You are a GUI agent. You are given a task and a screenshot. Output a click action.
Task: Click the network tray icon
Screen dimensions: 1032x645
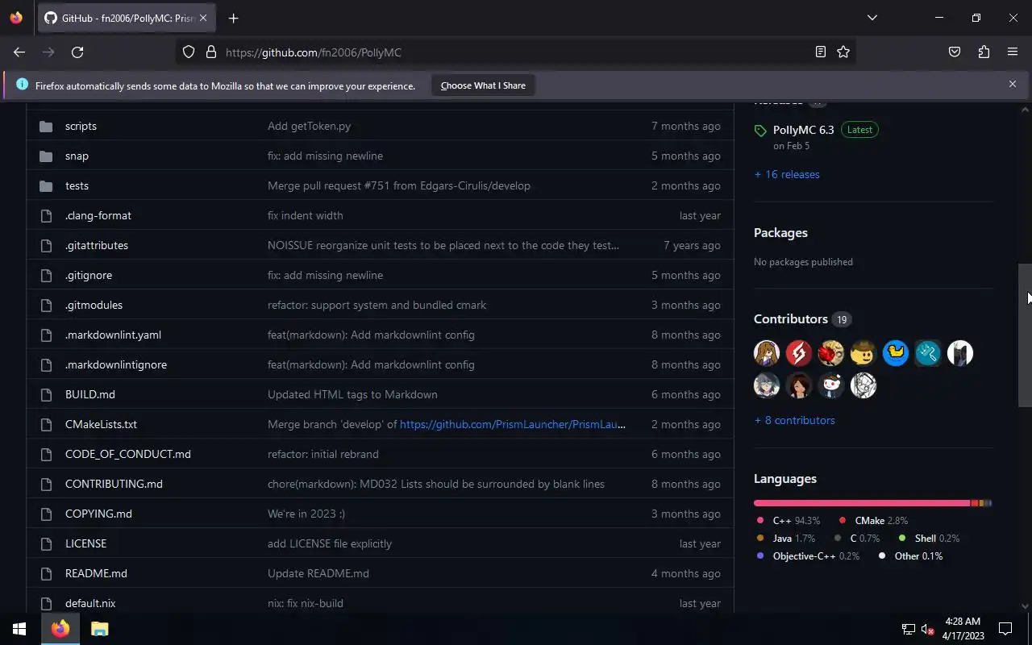pos(908,629)
